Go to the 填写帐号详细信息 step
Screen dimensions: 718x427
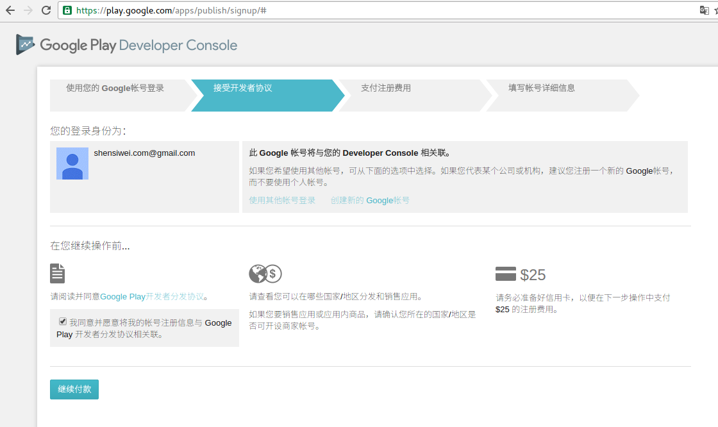(x=542, y=88)
